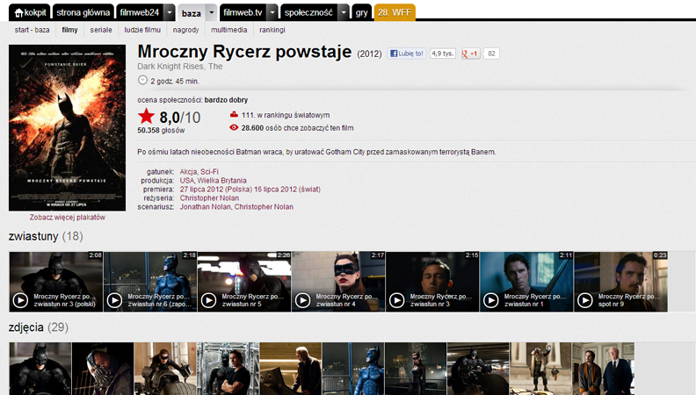696x395 pixels.
Task: Open last photo of two men in suits
Action: (603, 369)
